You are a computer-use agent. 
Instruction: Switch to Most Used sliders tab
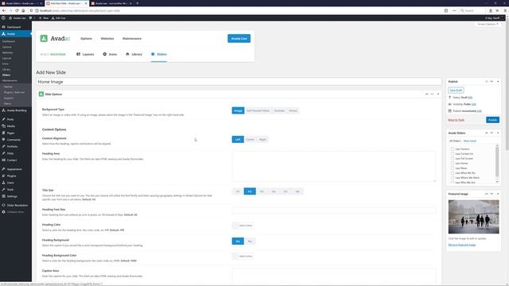click(470, 141)
